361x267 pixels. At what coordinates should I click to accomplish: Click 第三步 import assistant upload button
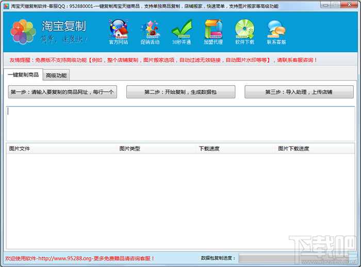pyautogui.click(x=299, y=92)
